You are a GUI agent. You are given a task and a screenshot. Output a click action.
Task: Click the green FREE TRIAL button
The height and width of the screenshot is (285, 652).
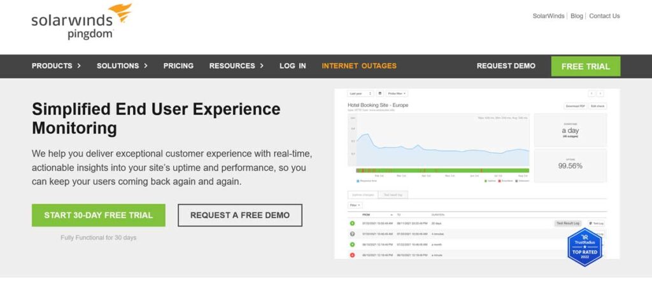click(586, 66)
